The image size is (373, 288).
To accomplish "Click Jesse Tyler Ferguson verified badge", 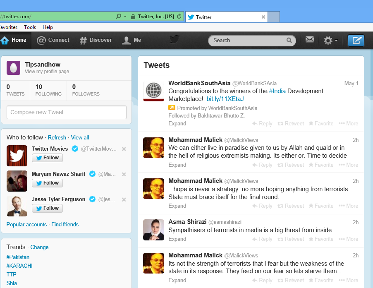I will [x=92, y=199].
